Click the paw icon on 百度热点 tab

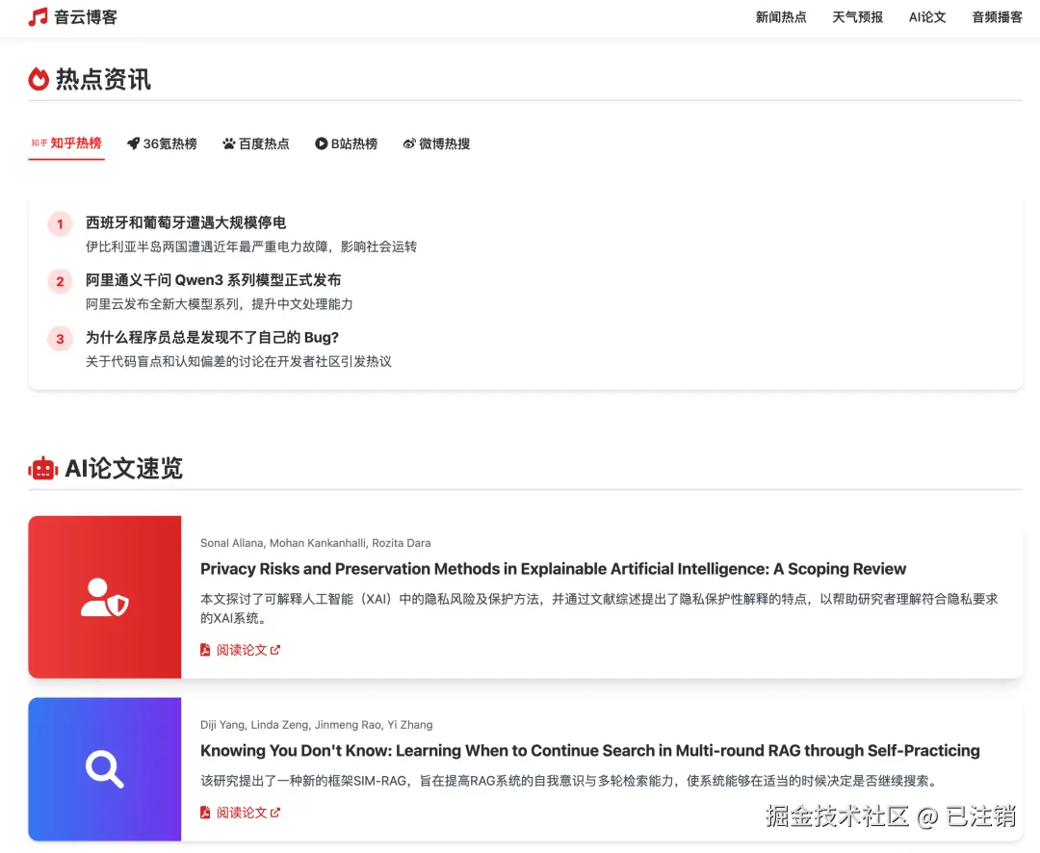[229, 143]
